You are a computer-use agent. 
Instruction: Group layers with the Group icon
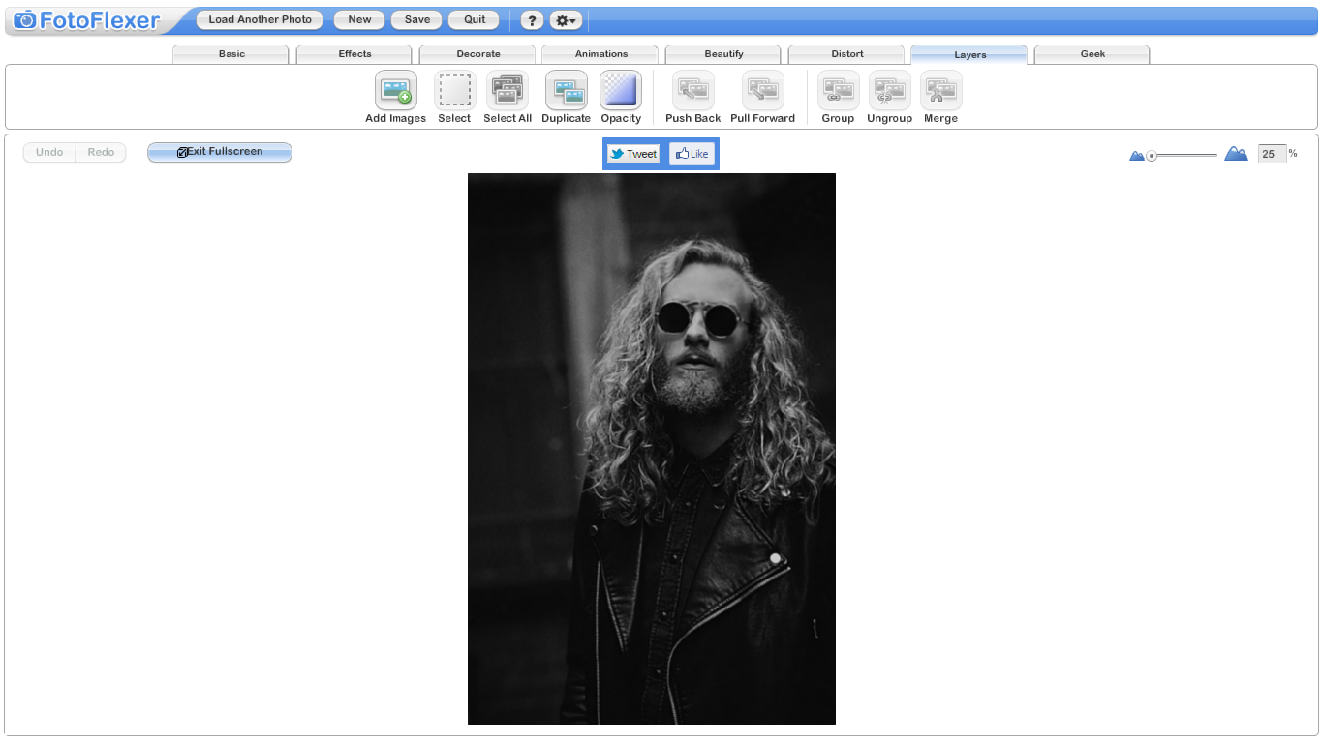click(x=838, y=91)
